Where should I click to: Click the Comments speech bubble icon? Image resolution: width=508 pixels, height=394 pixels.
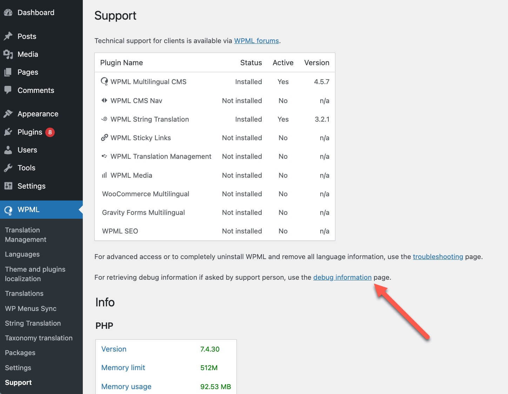tap(8, 90)
